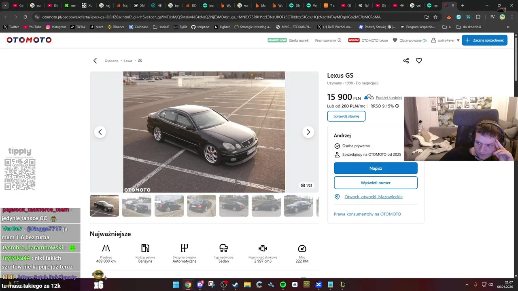Click the browser reload button

point(25,17)
